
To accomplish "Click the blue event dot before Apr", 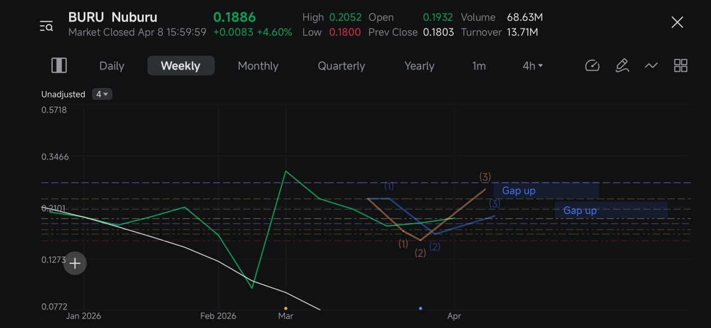I will 421,308.
